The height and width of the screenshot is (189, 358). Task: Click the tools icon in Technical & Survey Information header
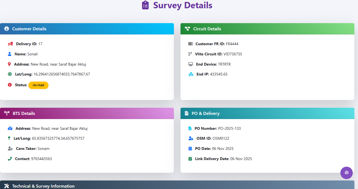click(7, 186)
